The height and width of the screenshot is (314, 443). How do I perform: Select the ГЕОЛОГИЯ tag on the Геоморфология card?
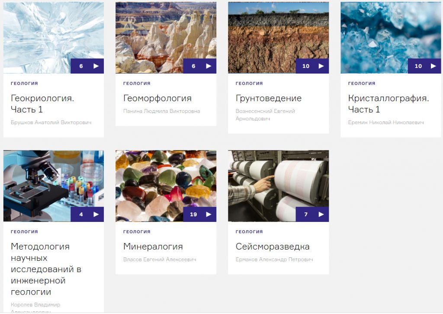(137, 83)
